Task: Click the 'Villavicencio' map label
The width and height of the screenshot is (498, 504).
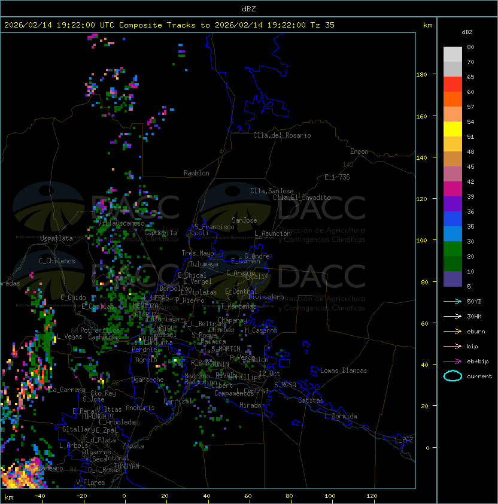Action: [121, 223]
